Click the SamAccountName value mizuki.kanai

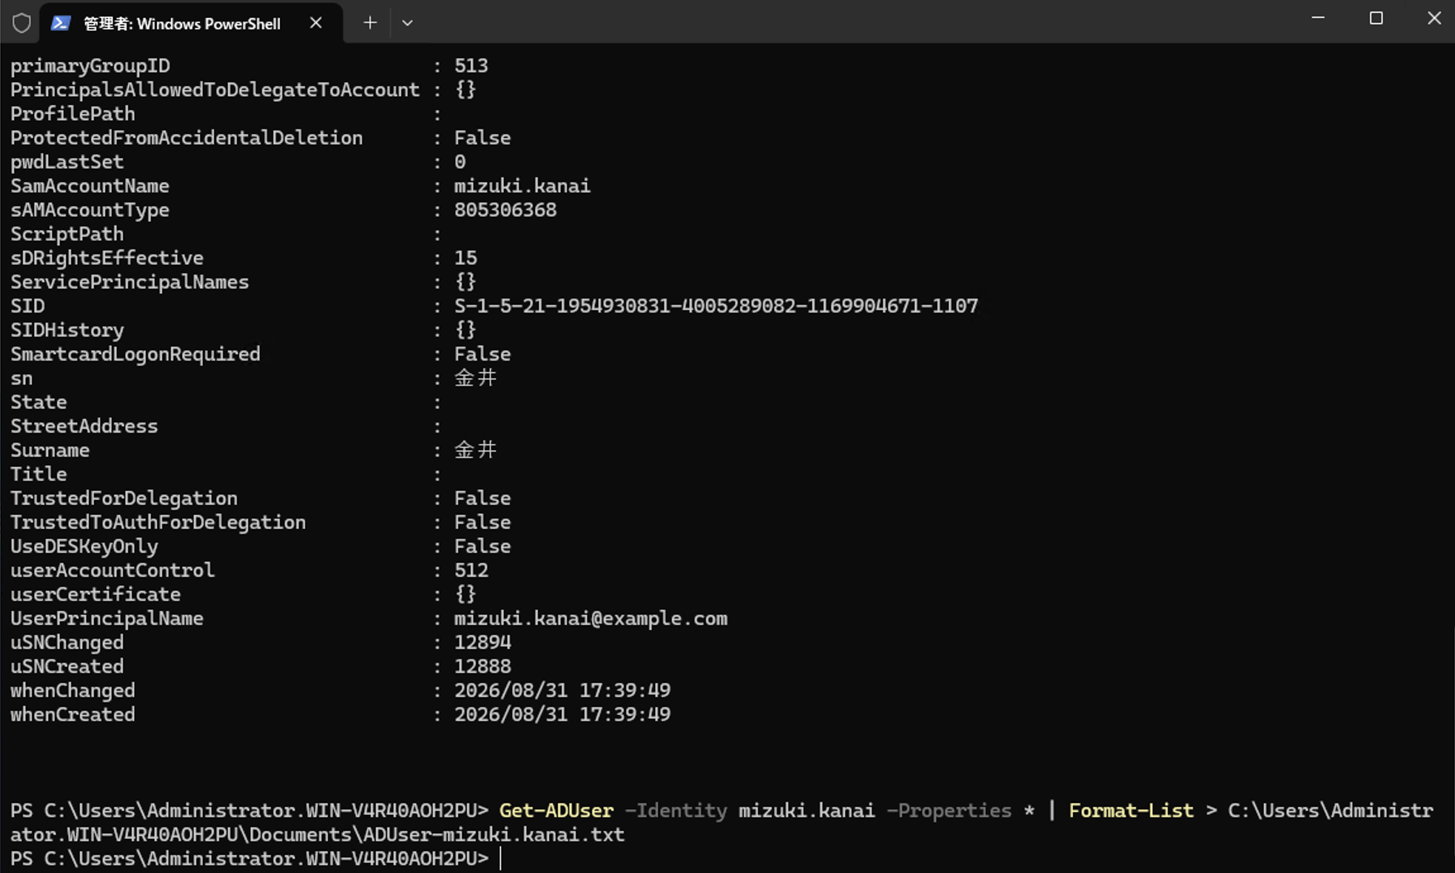click(x=522, y=186)
